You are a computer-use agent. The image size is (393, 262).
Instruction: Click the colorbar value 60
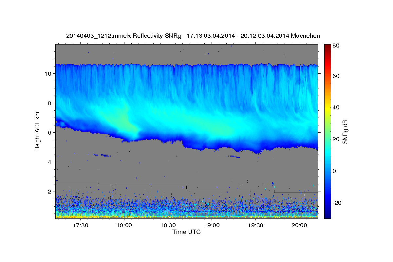[x=336, y=76]
